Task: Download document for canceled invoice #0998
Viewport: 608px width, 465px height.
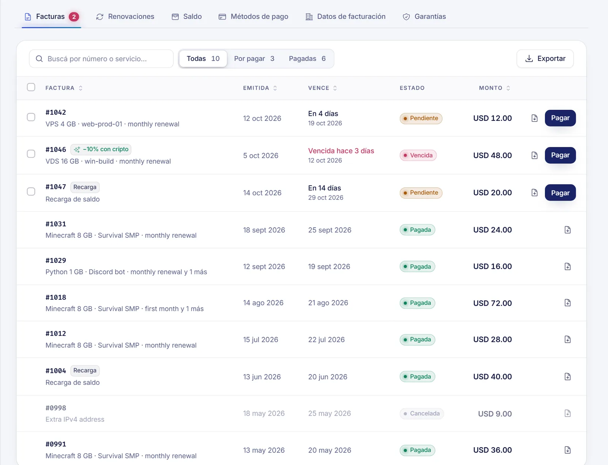Action: click(x=567, y=413)
